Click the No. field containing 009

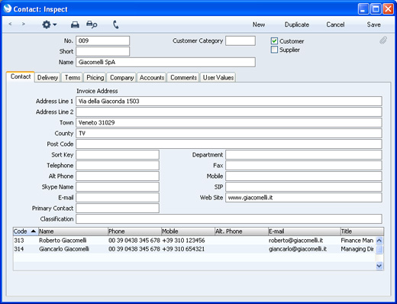click(x=102, y=40)
